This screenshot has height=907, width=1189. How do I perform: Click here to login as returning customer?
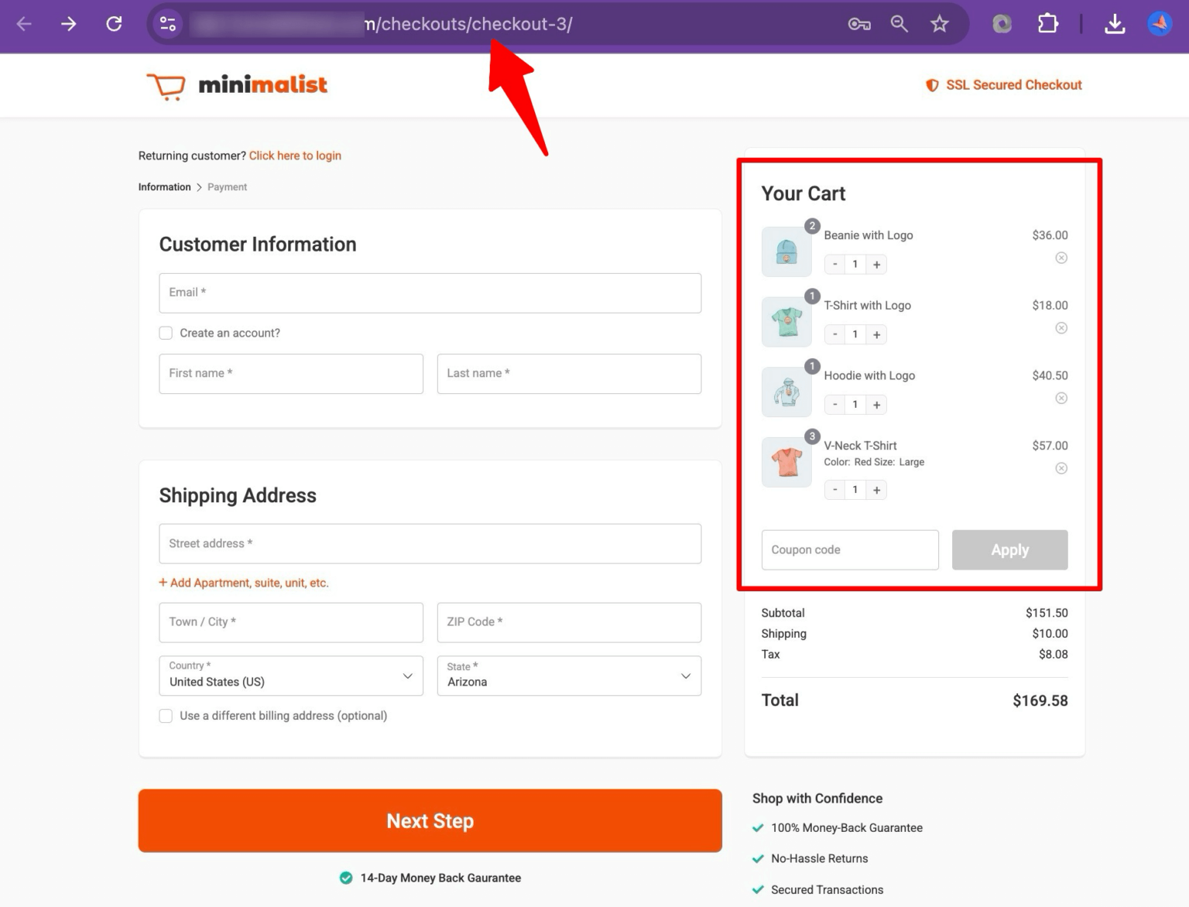coord(295,156)
